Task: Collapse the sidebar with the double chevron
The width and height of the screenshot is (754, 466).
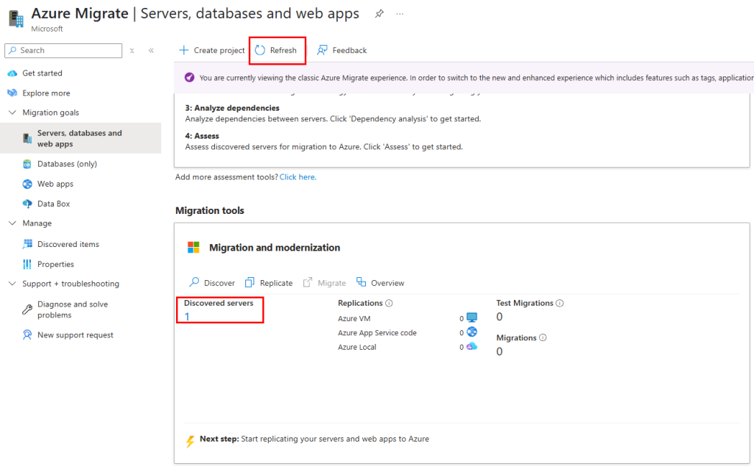Action: pyautogui.click(x=151, y=51)
